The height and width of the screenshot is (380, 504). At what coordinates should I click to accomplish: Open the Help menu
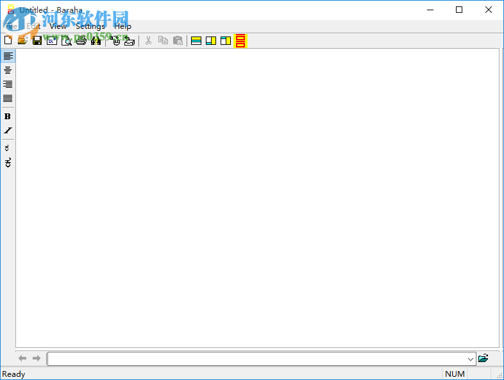click(x=122, y=26)
